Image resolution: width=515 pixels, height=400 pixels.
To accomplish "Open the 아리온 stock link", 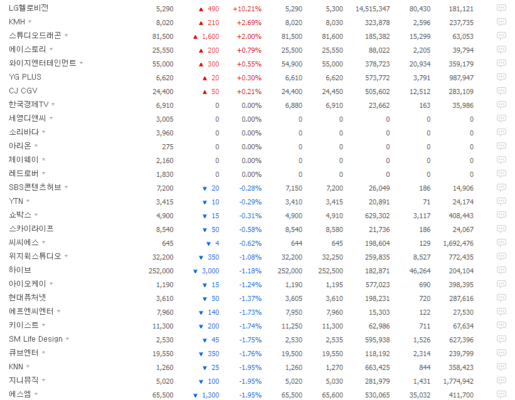I will (19, 146).
